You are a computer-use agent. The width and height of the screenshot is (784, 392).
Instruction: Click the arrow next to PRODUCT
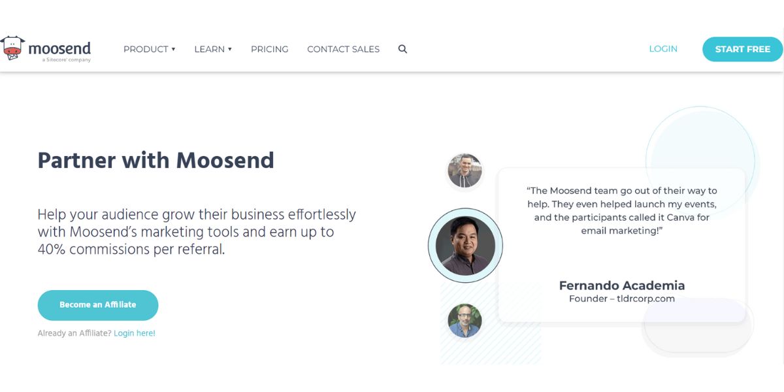point(172,49)
